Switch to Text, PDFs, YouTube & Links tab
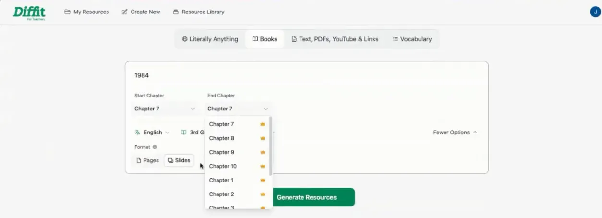This screenshot has width=602, height=218. 335,39
